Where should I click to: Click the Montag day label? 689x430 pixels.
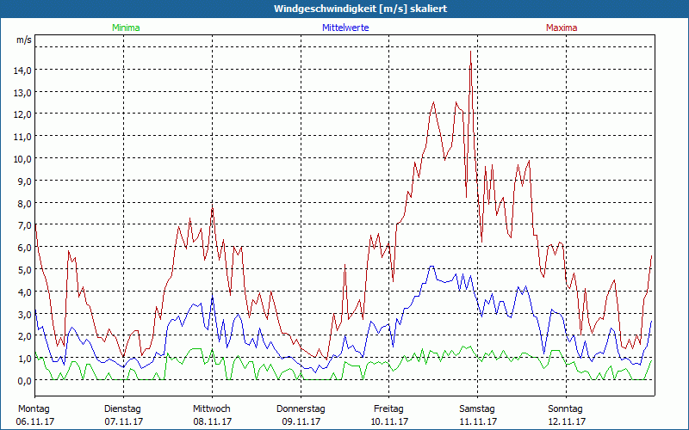click(34, 409)
